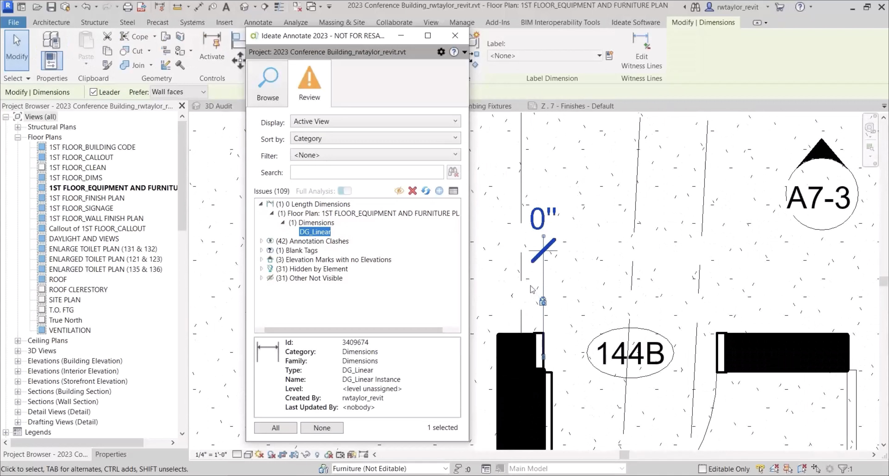This screenshot has width=889, height=476.
Task: Click the orange eye hide-issue icon
Action: (399, 191)
